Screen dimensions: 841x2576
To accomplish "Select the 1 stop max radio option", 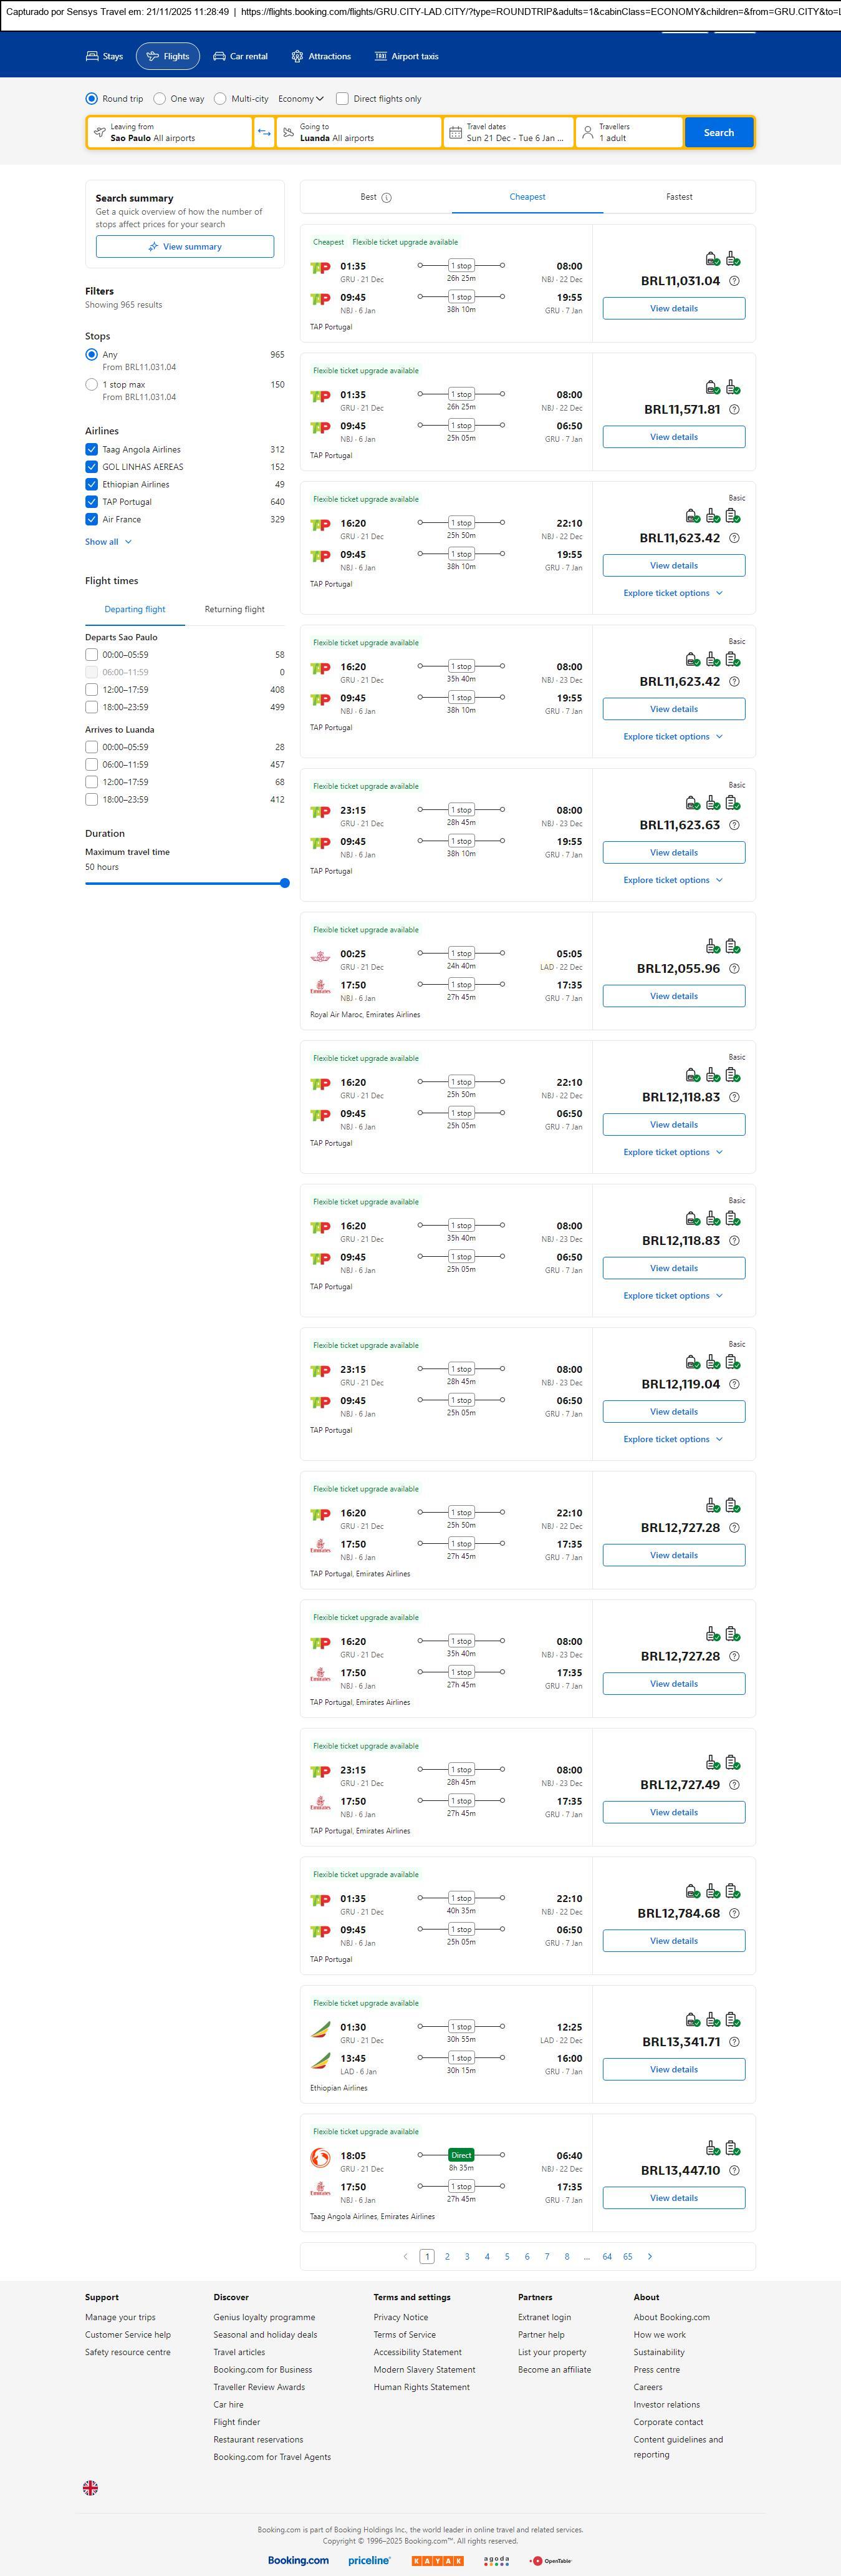I will (x=92, y=384).
